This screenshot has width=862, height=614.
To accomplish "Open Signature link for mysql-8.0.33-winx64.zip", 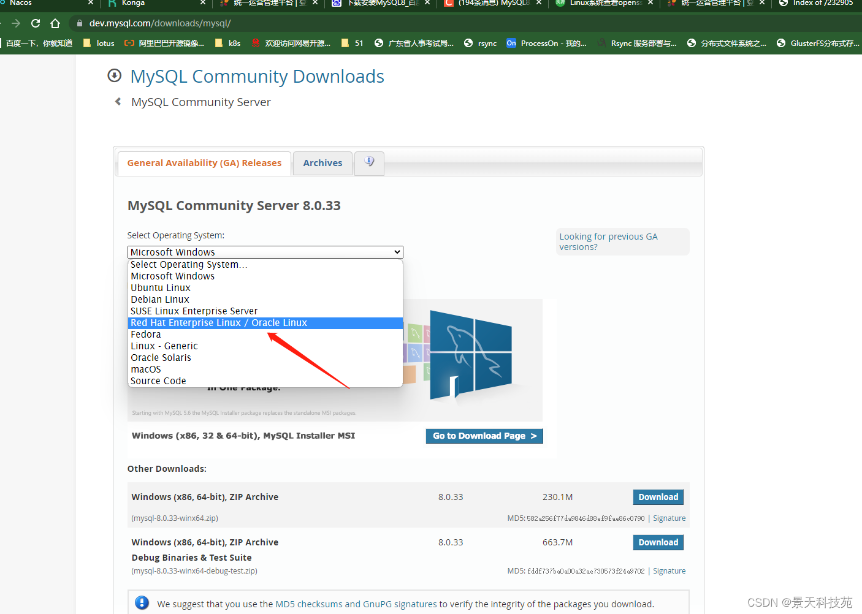I will [x=669, y=518].
